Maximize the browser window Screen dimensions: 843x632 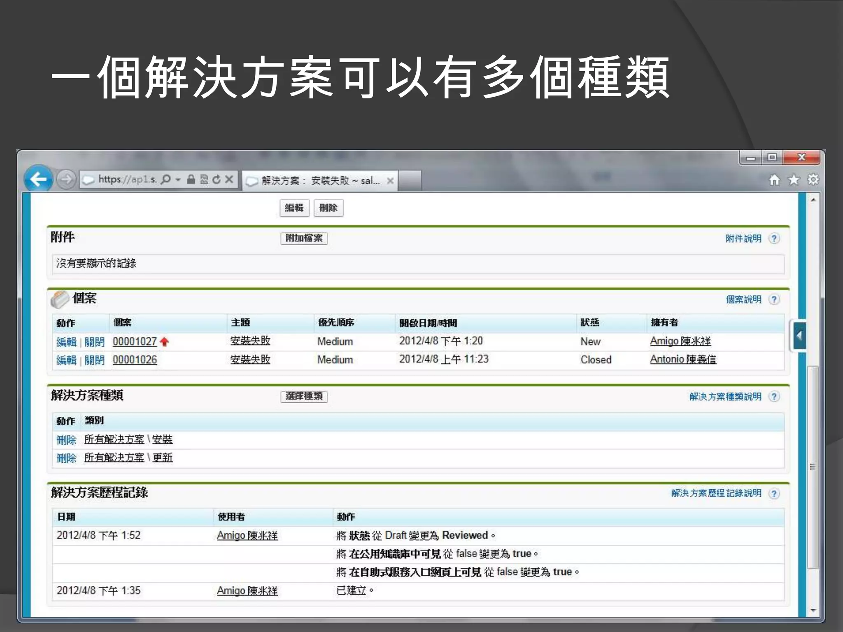[772, 157]
